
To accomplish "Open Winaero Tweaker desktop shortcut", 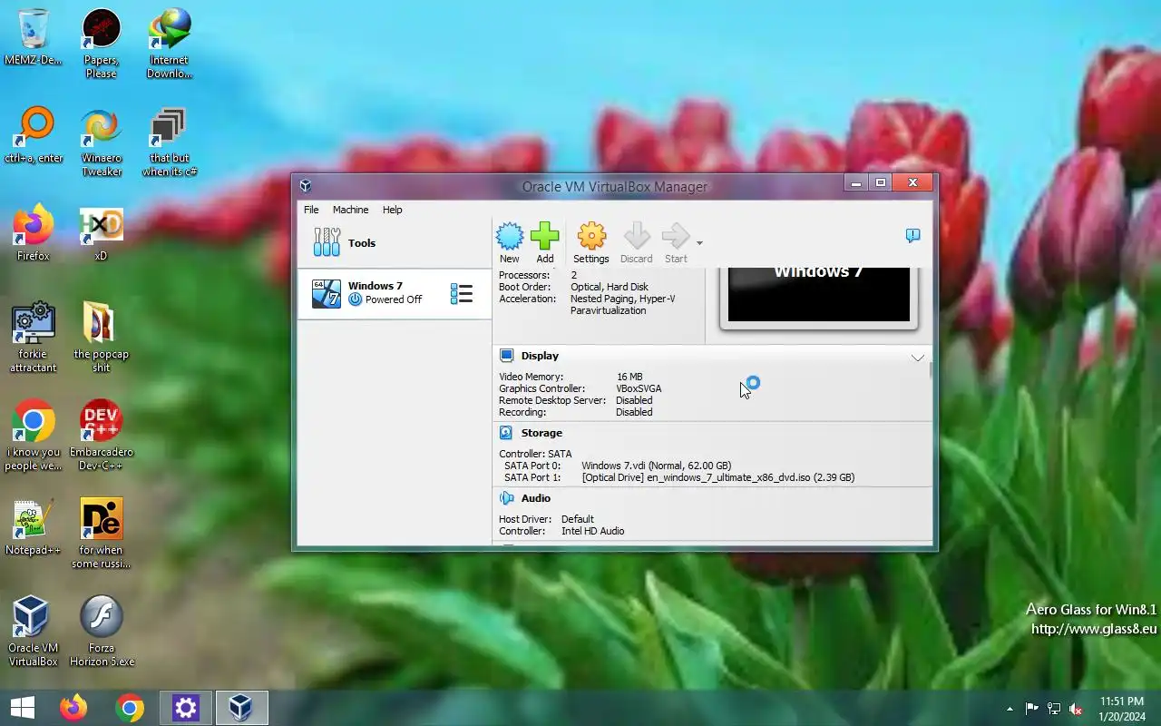I will coord(101,142).
